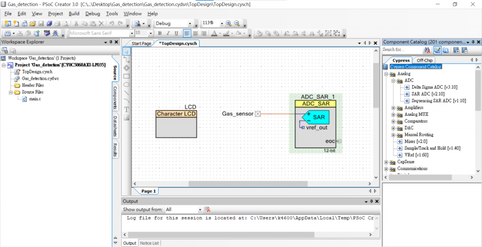Click the Save floppy-disk icon
The height and width of the screenshot is (247, 482).
tap(41, 24)
